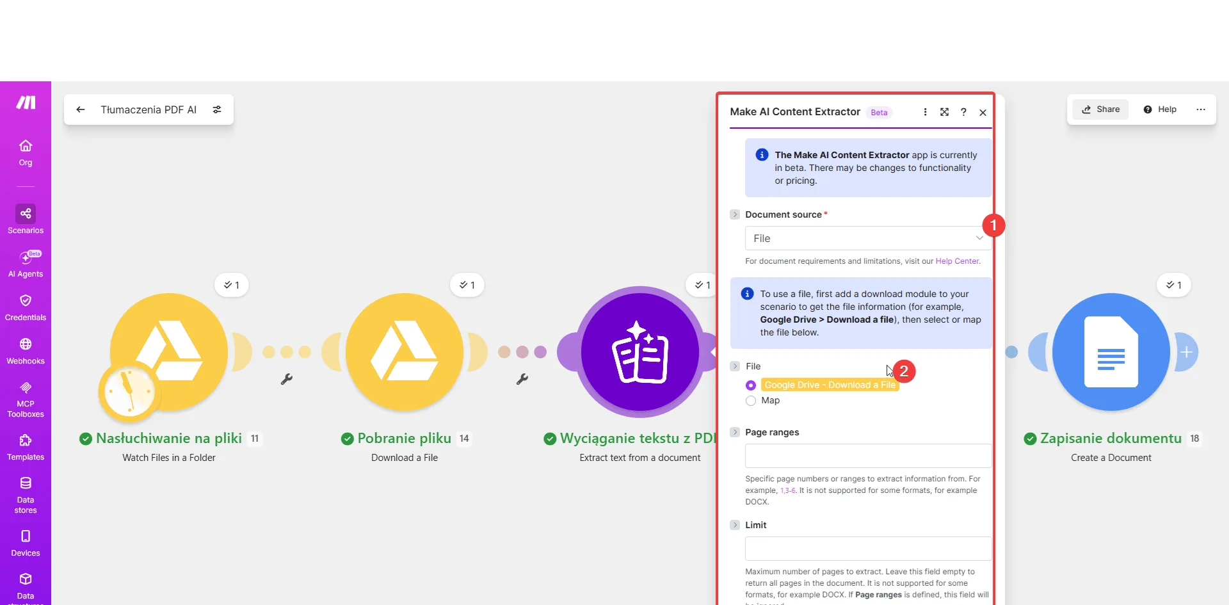Open Document source File dropdown
This screenshot has height=605, width=1229.
868,238
